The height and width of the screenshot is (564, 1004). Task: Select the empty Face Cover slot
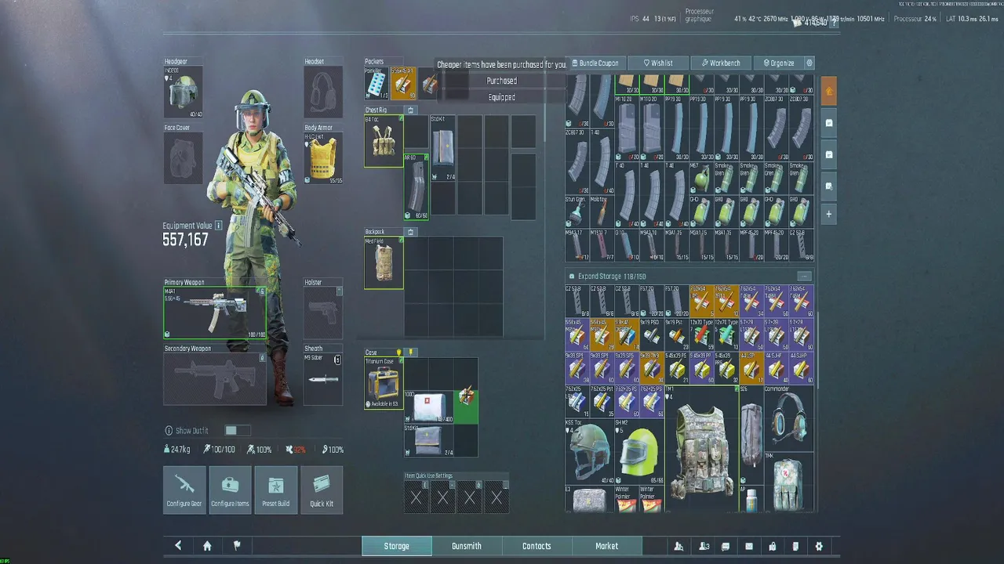pyautogui.click(x=183, y=158)
